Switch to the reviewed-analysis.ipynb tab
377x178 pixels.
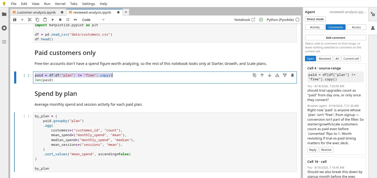(92, 12)
